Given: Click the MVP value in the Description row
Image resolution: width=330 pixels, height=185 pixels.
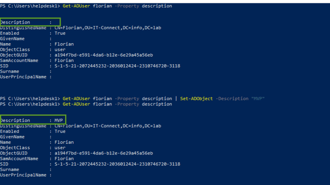Looking at the screenshot, I should click(x=59, y=120).
